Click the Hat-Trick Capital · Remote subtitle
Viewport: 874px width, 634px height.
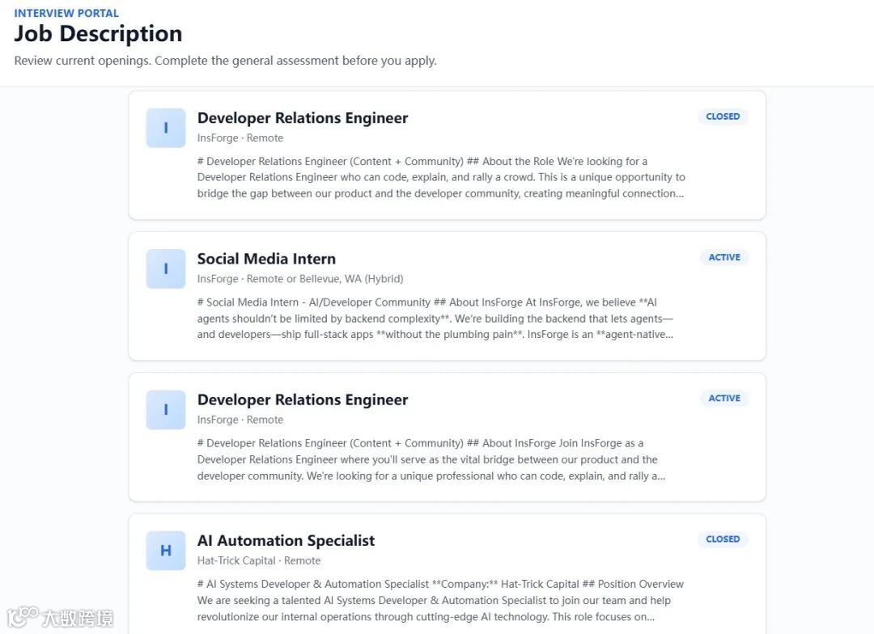(259, 560)
